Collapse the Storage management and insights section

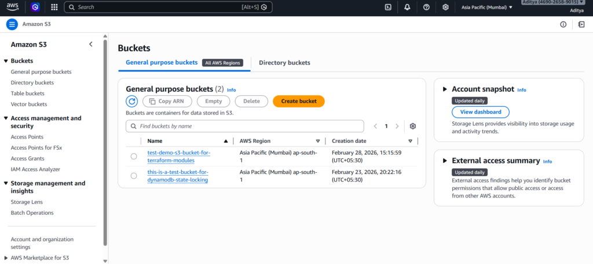[6, 184]
